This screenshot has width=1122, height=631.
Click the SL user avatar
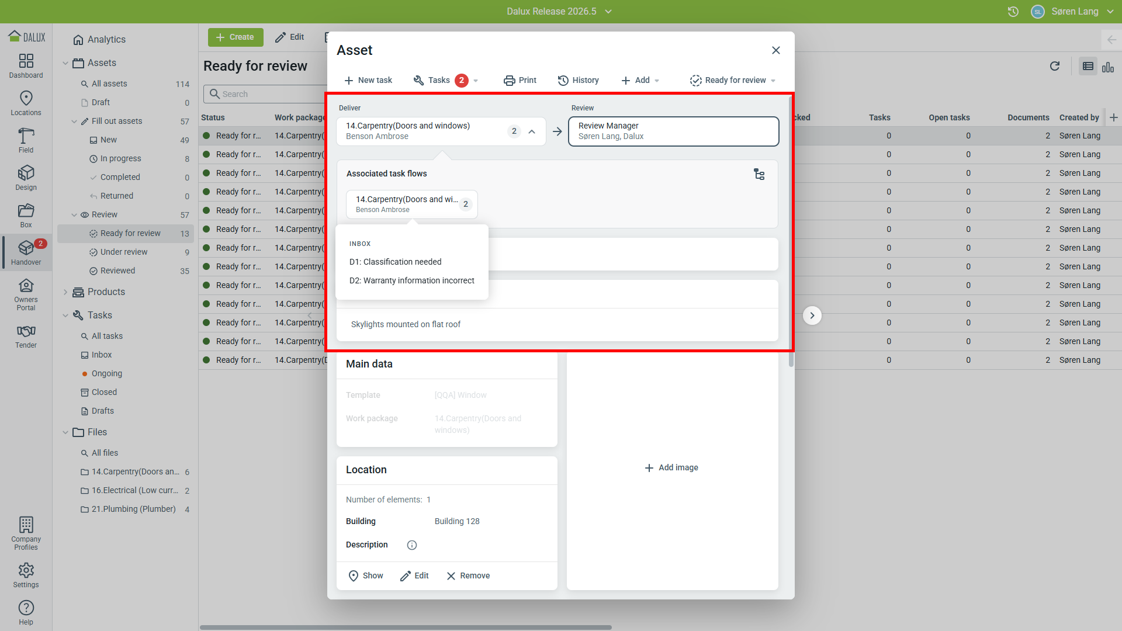coord(1038,12)
